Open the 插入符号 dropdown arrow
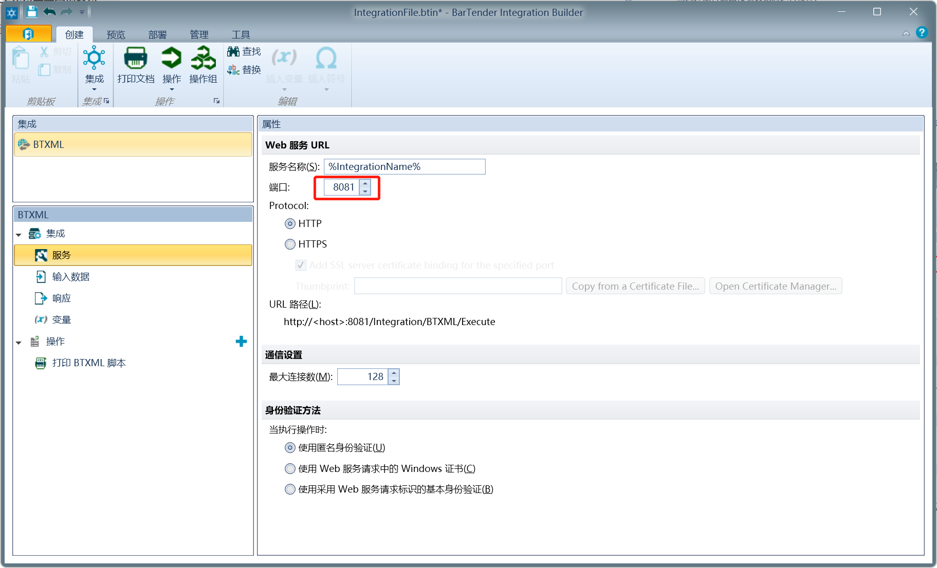Screen dimensions: 937x568 coord(326,90)
